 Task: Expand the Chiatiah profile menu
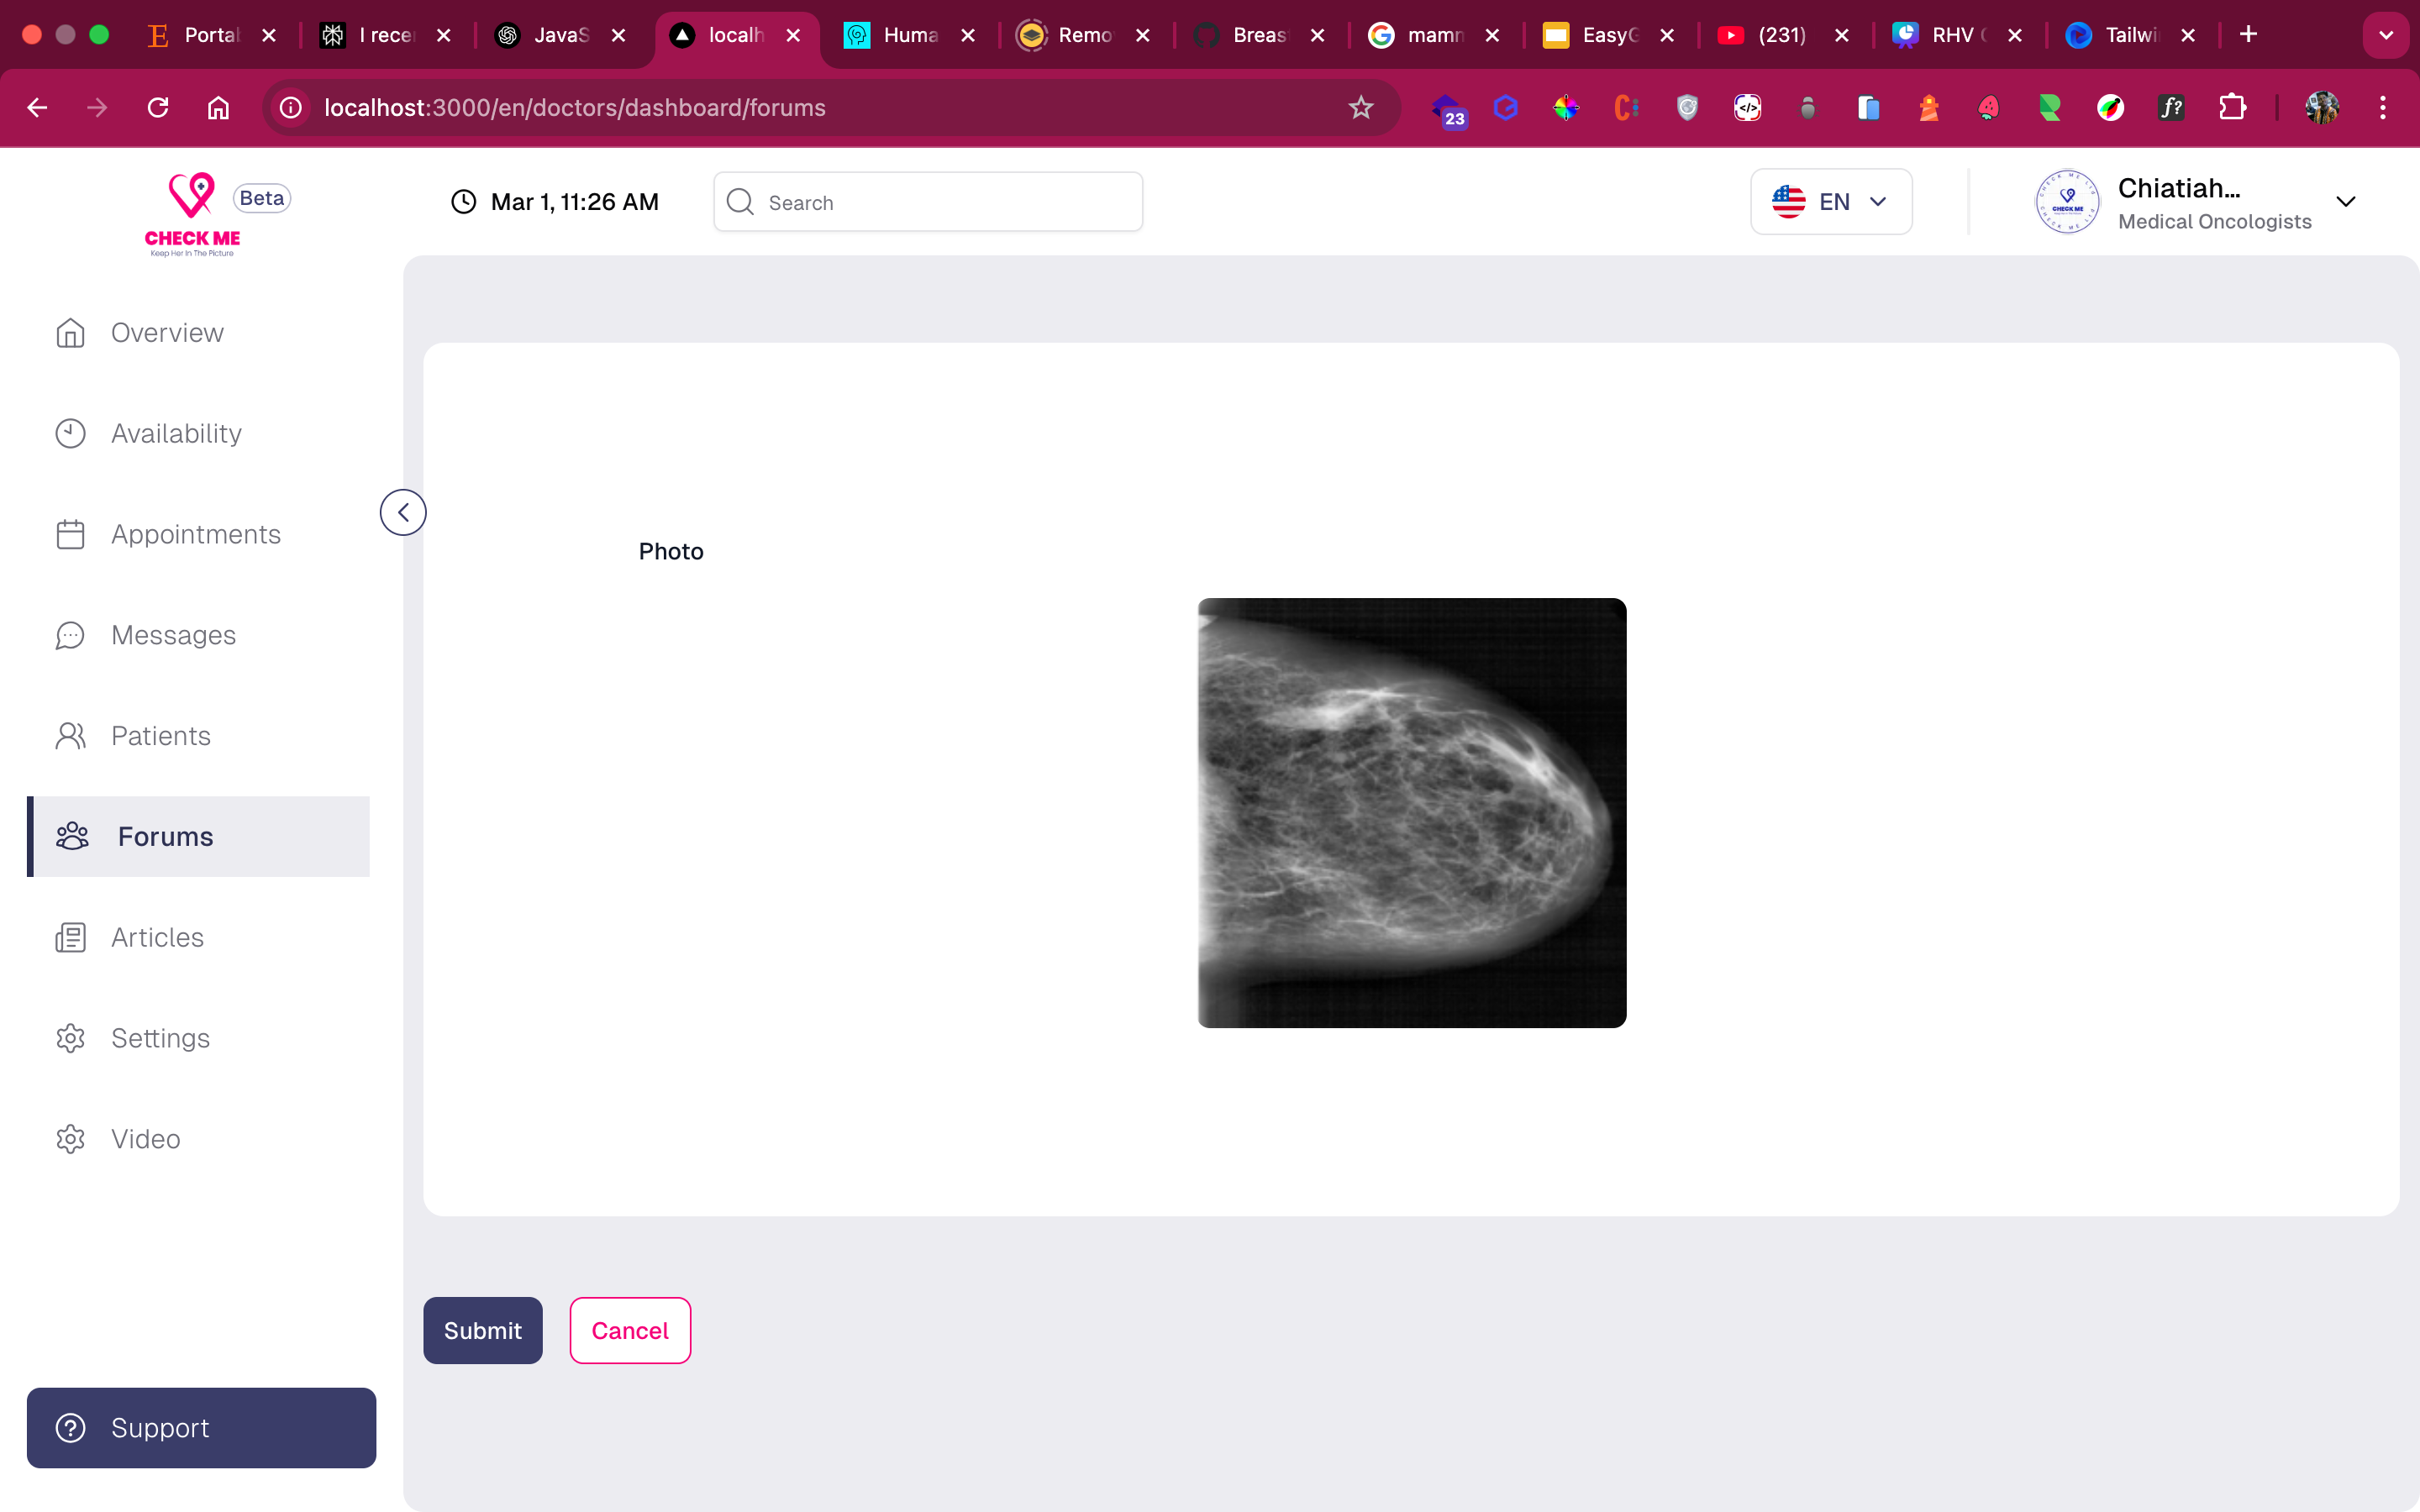[x=2345, y=202]
